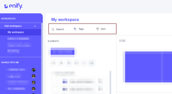Click the Sort funnel icon
Image resolution: width=172 pixels, height=94 pixels.
click(97, 29)
